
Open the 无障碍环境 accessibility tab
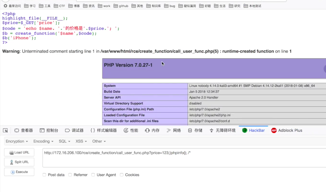222,130
